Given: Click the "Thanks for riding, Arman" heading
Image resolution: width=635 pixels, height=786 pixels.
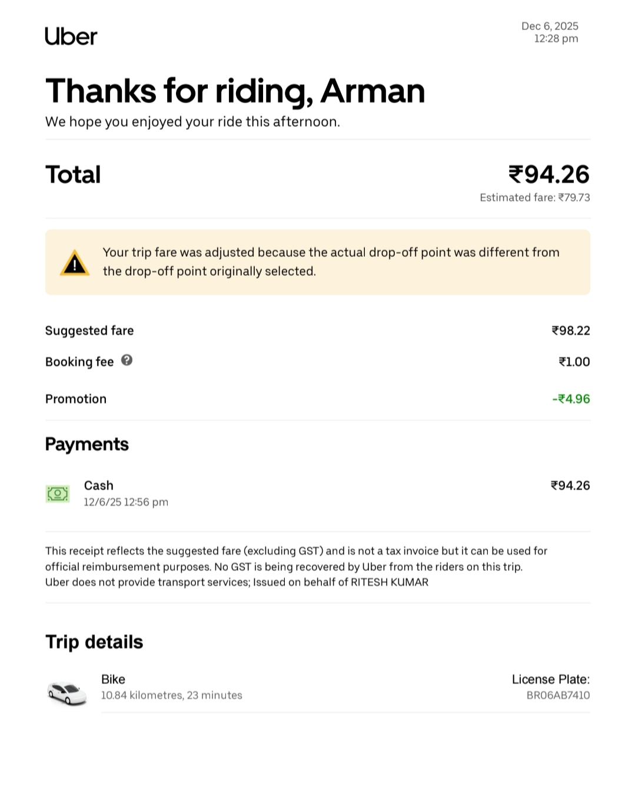Looking at the screenshot, I should [x=235, y=91].
